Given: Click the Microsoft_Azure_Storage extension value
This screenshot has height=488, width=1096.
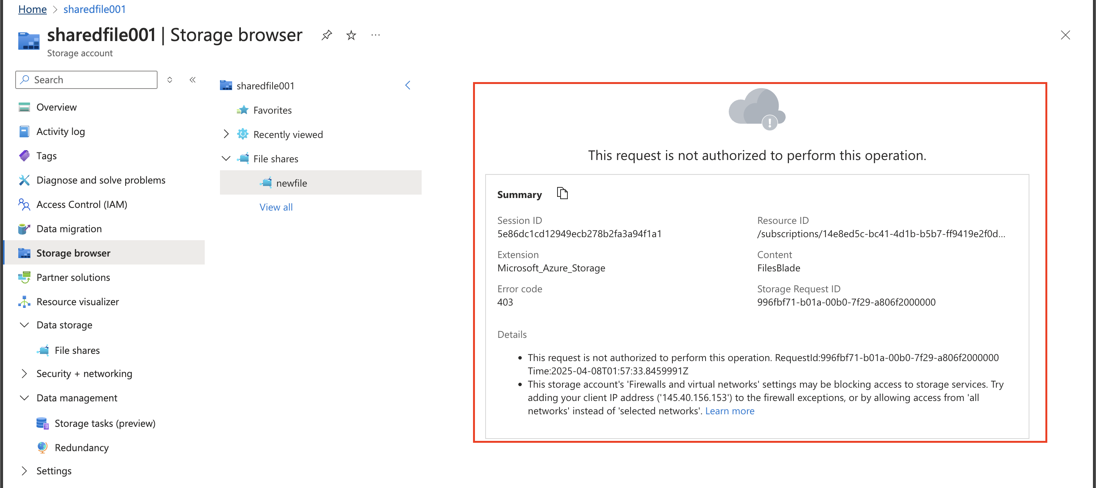Looking at the screenshot, I should 551,268.
